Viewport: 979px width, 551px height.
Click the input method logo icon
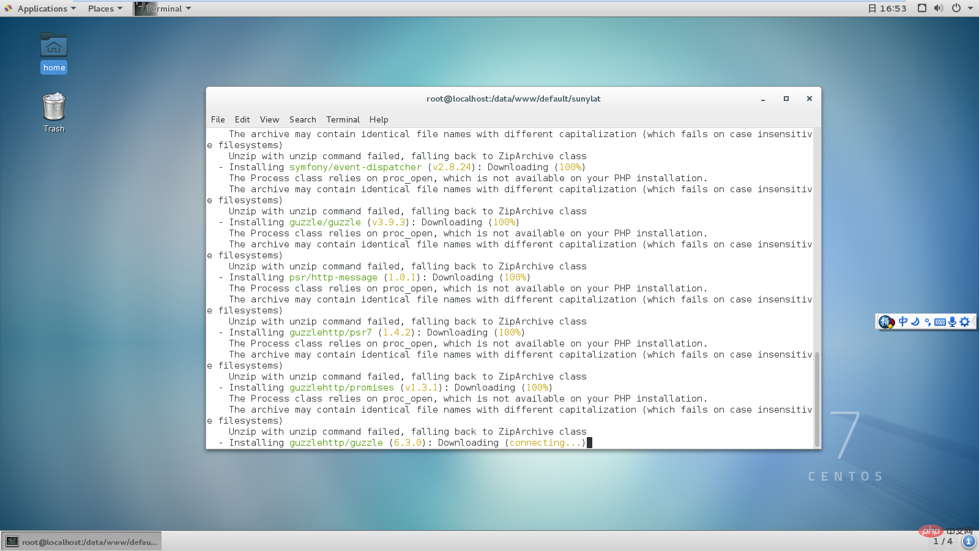886,321
